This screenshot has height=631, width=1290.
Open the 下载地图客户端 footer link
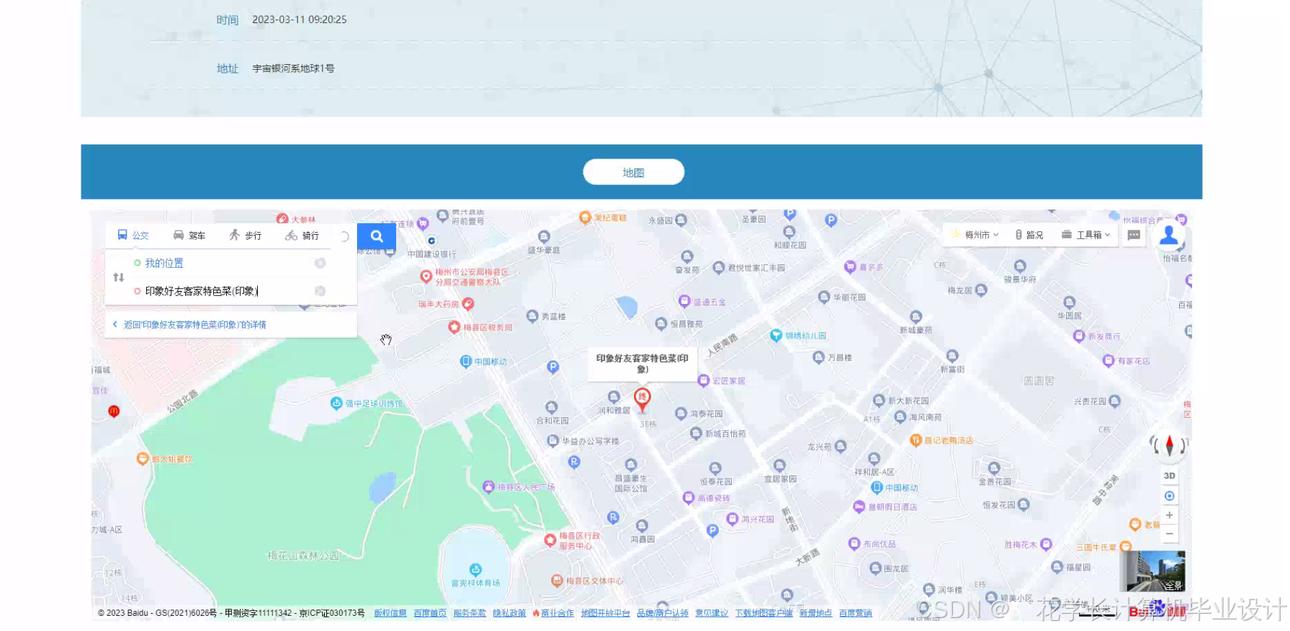[x=763, y=613]
